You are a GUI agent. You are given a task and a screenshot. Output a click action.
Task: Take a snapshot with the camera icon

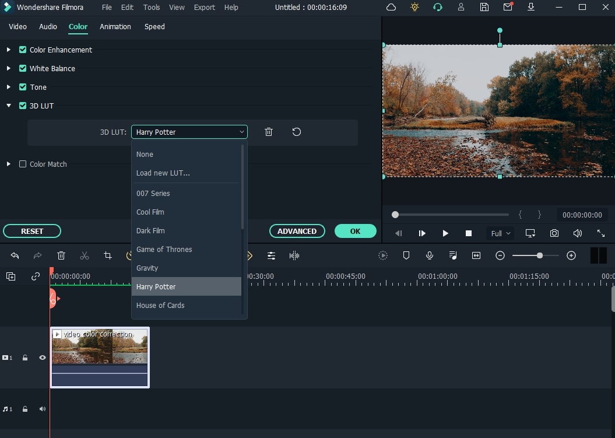[x=554, y=233]
